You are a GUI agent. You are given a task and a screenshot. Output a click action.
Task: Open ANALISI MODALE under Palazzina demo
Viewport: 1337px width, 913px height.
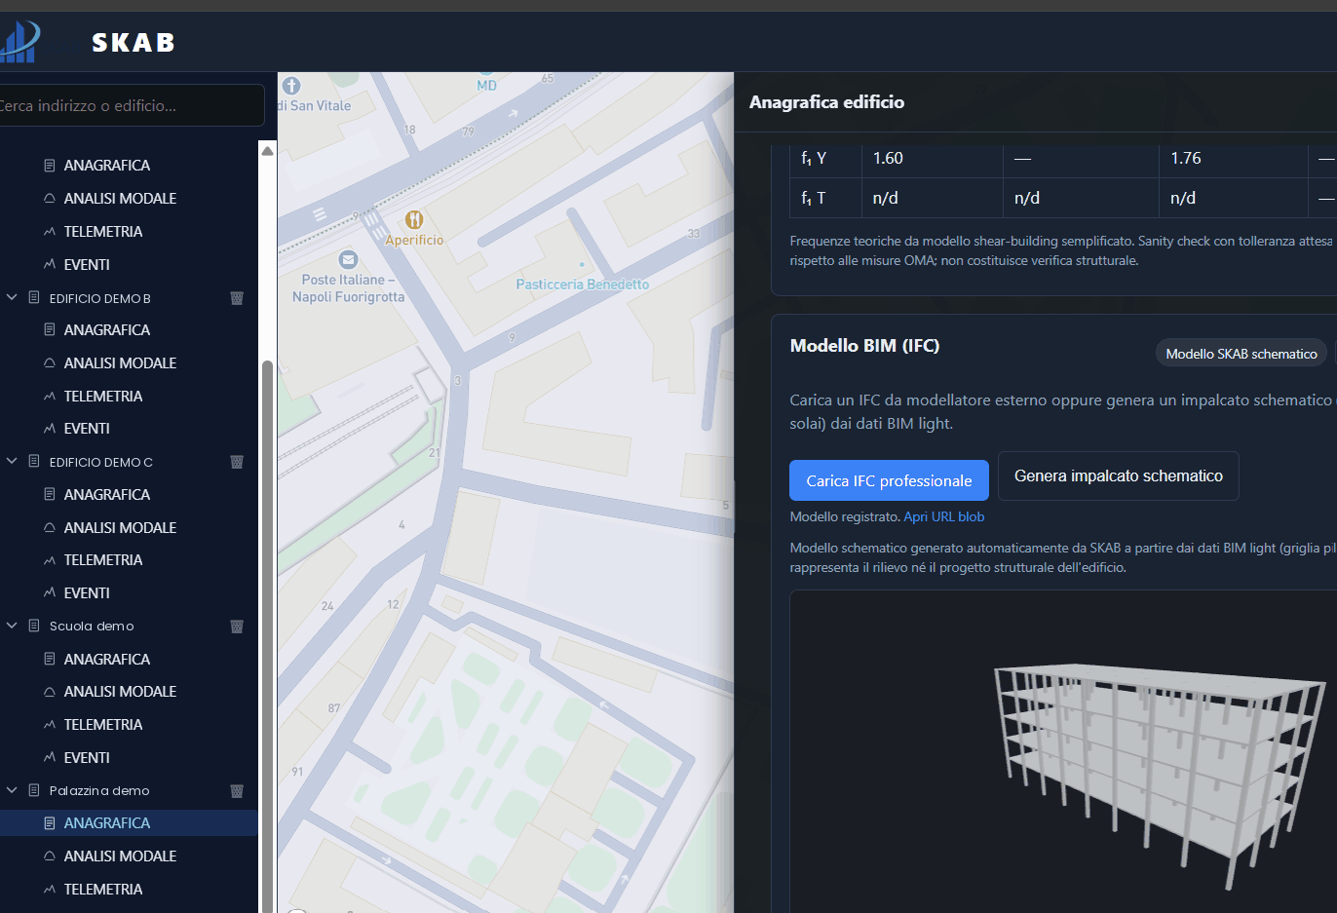point(120,856)
